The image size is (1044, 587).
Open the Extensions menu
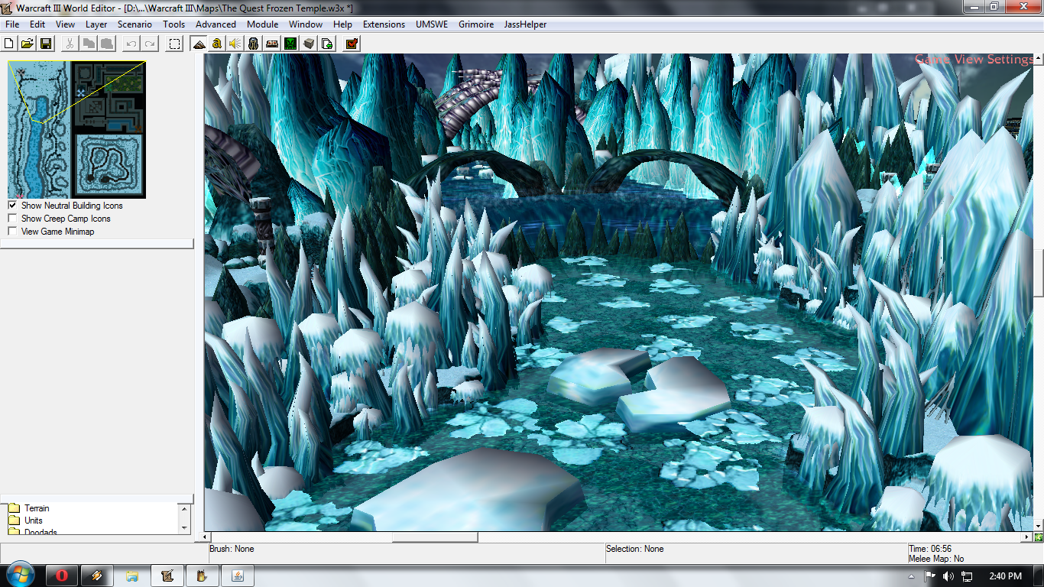point(384,24)
